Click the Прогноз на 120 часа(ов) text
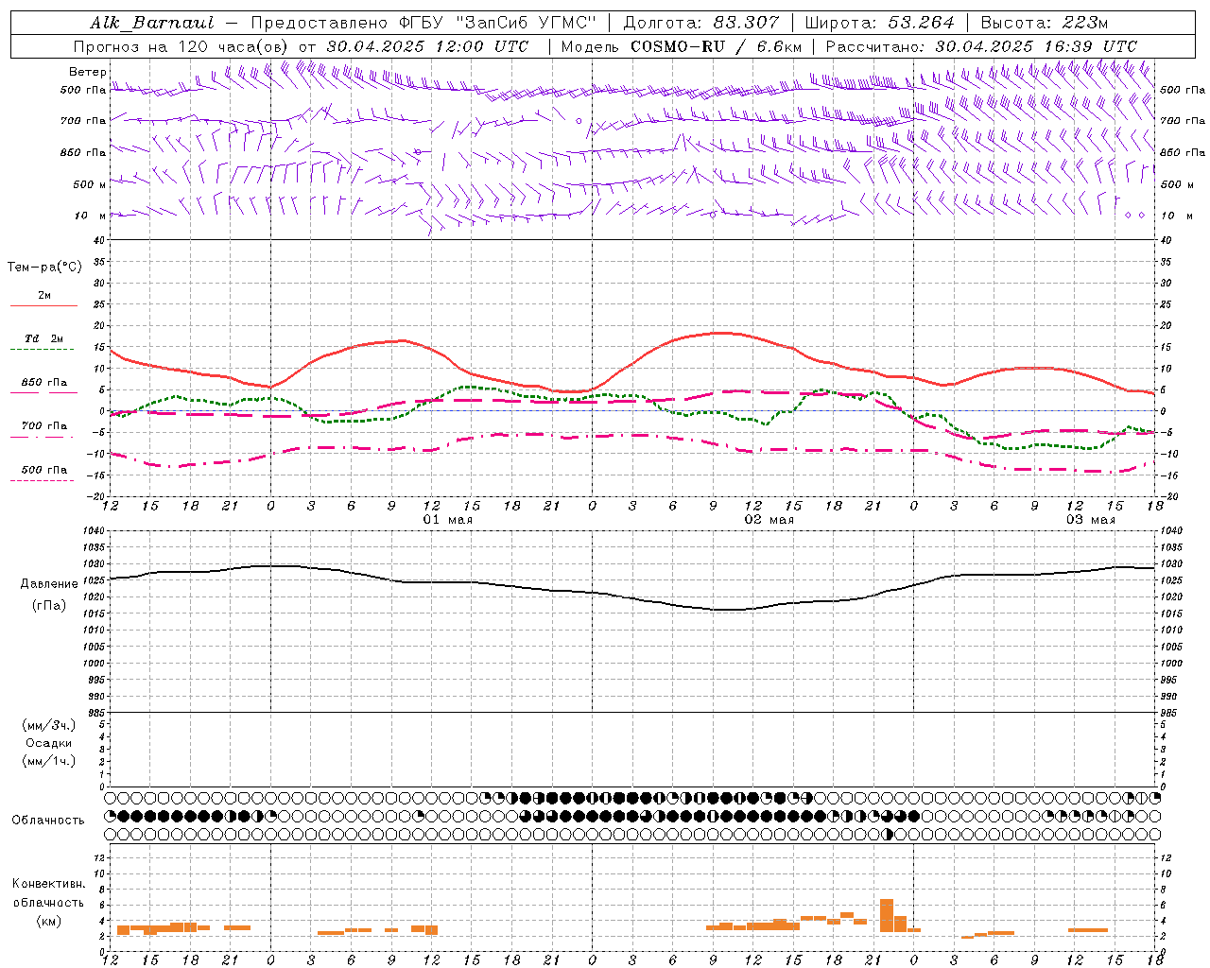The width and height of the screenshot is (1210, 968). point(181,46)
